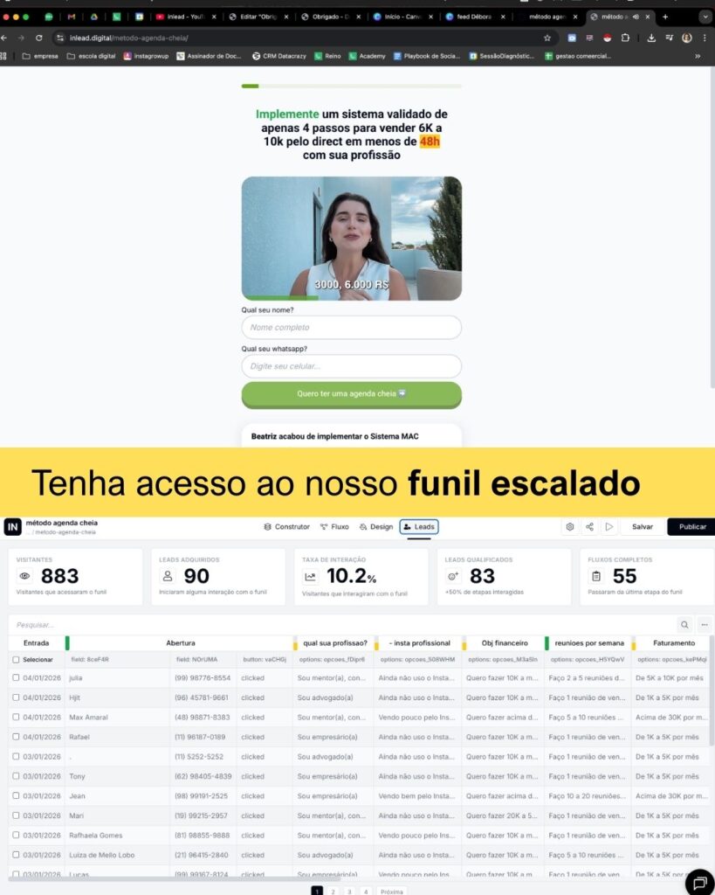The image size is (715, 895).
Task: Click the preview play icon next to Salvar
Action: (609, 527)
